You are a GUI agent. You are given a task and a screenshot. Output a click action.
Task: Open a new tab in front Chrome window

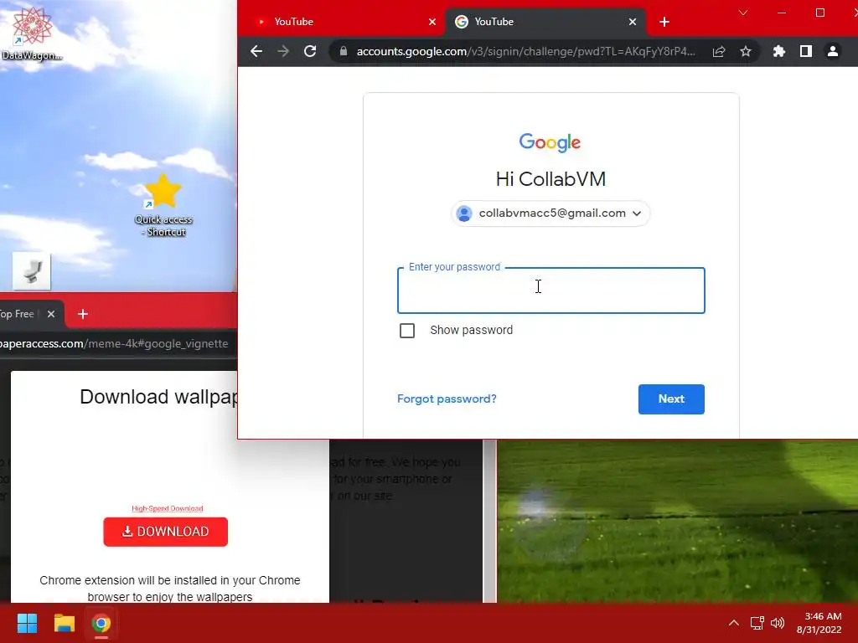coord(664,22)
